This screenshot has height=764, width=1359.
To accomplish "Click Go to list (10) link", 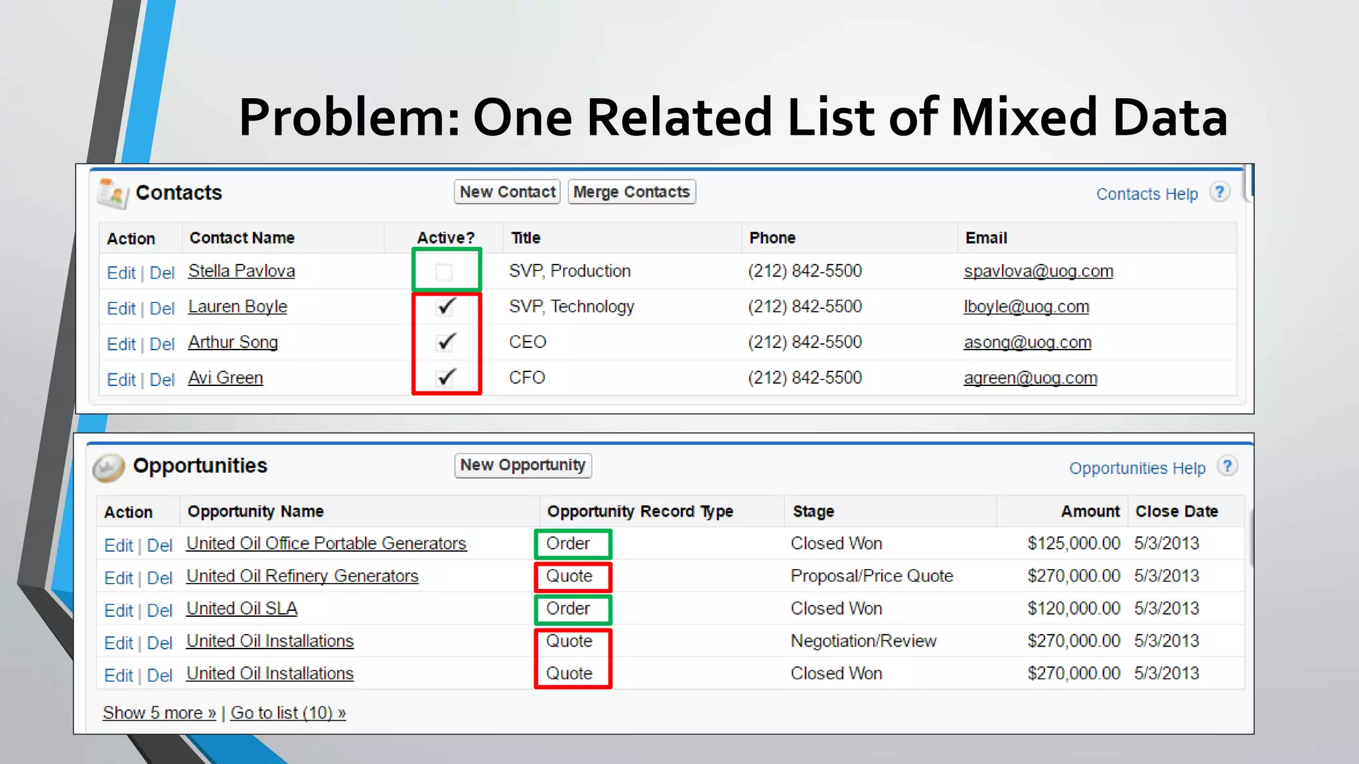I will tap(288, 713).
